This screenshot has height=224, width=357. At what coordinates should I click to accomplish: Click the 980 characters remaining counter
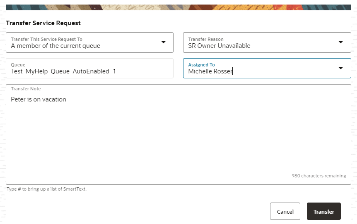[318, 176]
